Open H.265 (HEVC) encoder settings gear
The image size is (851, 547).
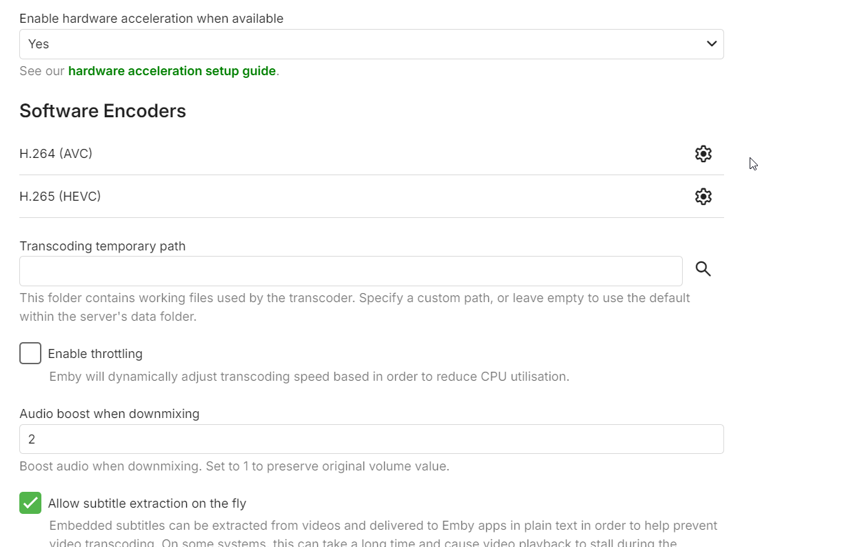(703, 197)
